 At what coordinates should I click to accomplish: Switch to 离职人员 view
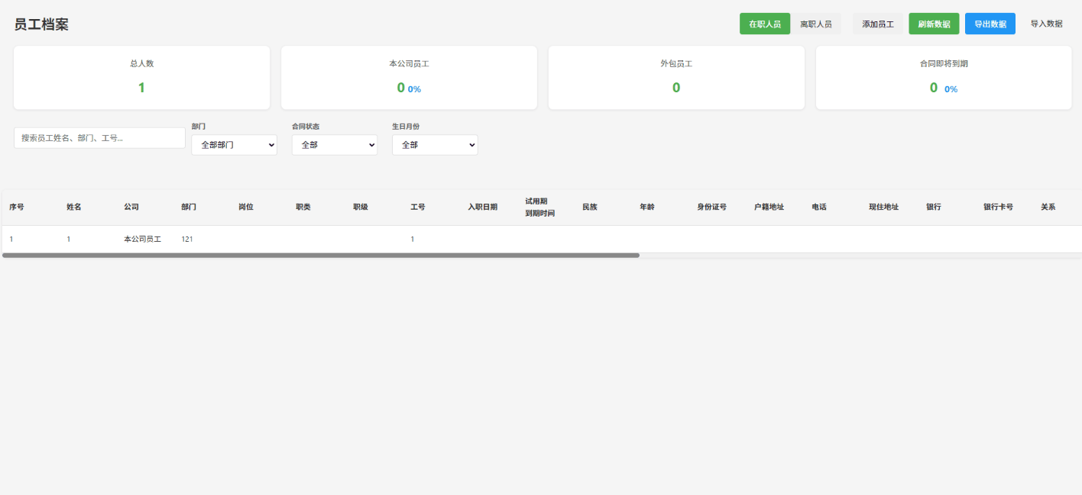(816, 23)
